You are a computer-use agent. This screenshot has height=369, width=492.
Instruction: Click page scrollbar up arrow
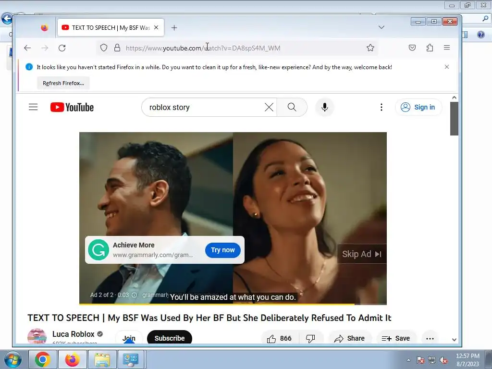click(x=454, y=98)
